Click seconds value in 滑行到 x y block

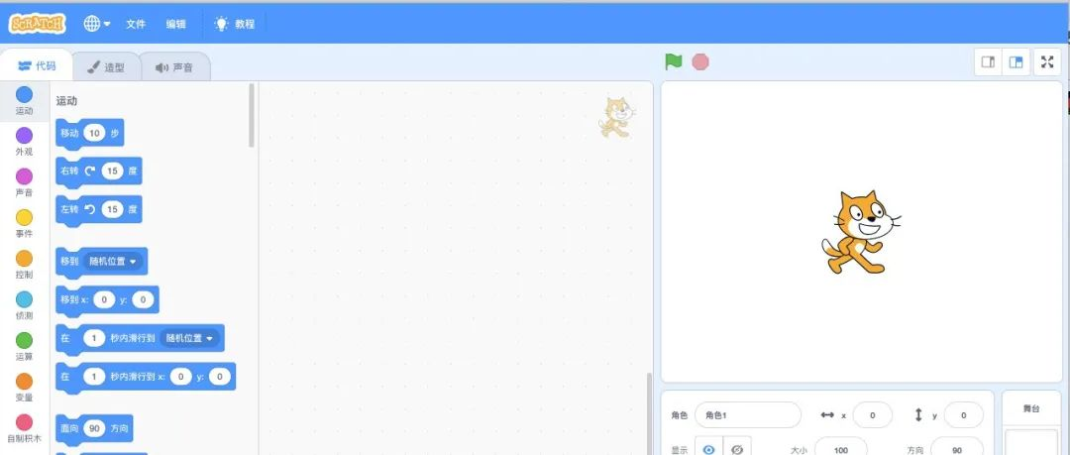[94, 376]
